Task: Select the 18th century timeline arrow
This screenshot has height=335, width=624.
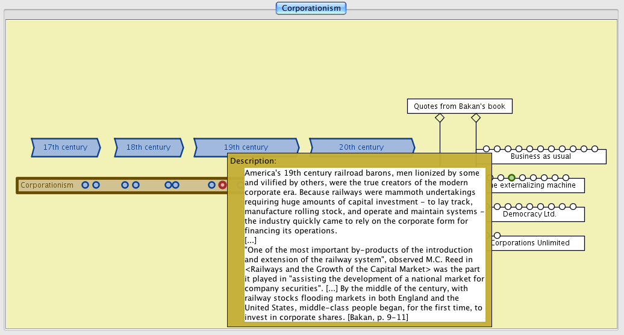Action: click(149, 147)
